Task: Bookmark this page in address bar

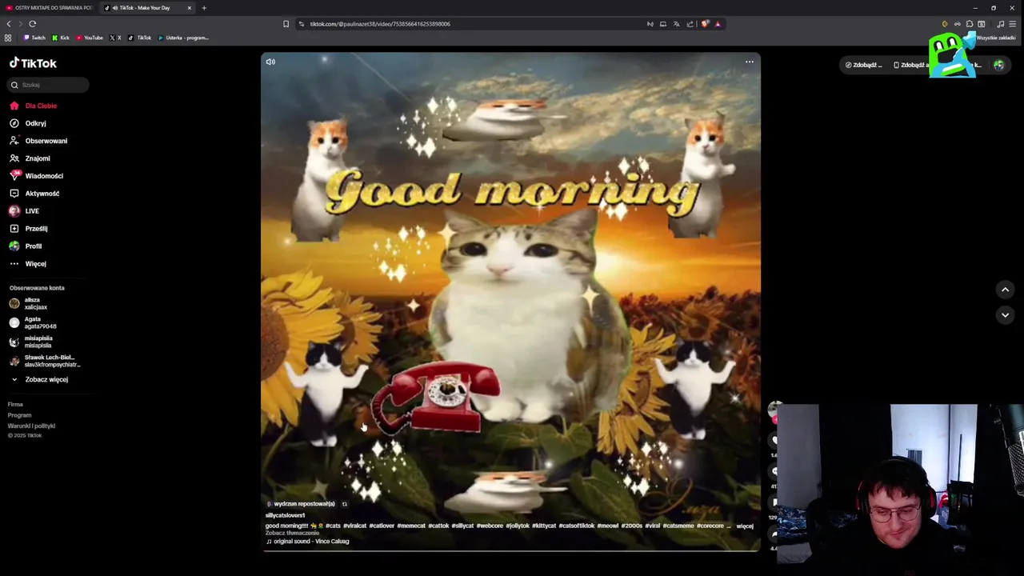Action: click(x=286, y=24)
